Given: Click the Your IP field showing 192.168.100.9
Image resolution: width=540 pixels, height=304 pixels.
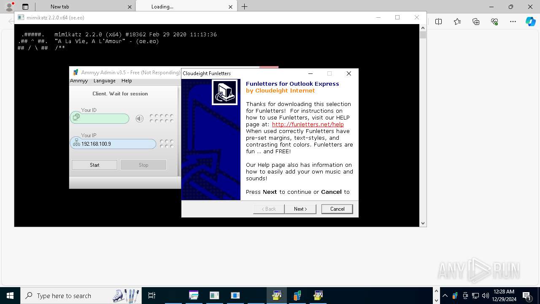Looking at the screenshot, I should pos(113,144).
